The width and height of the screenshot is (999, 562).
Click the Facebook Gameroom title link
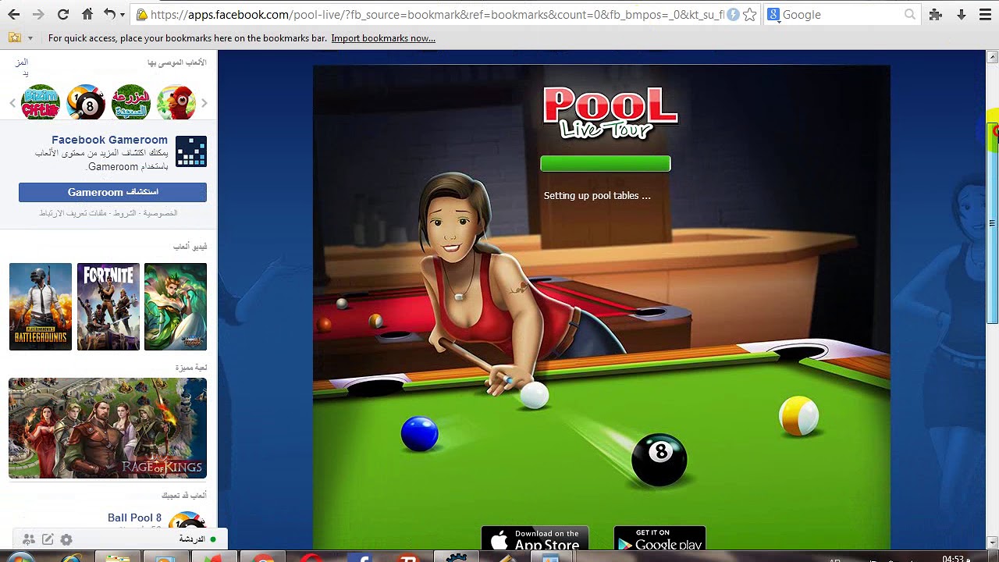(109, 140)
